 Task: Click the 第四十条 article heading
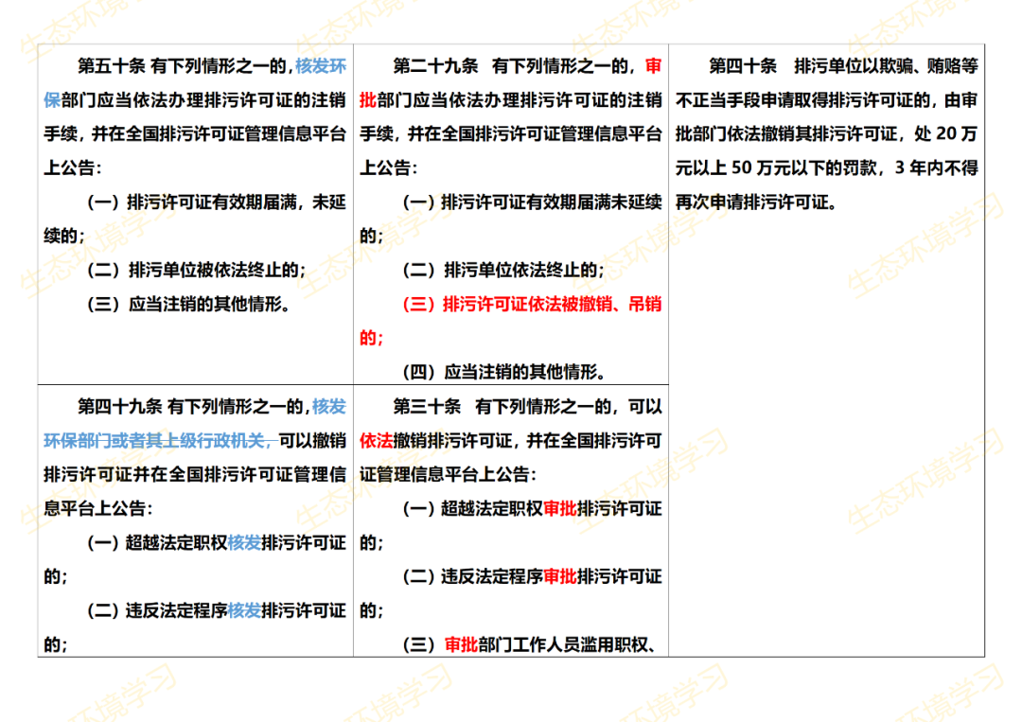tap(733, 64)
